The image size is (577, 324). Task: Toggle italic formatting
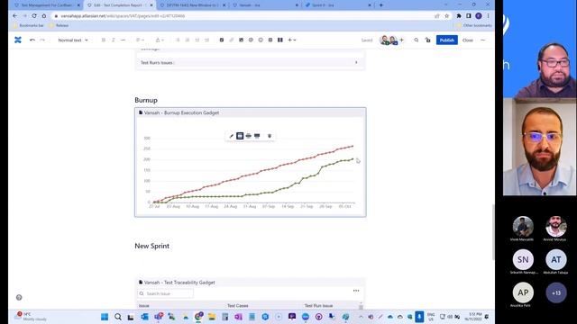click(x=114, y=40)
